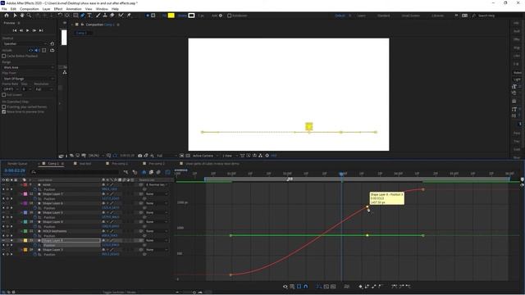
Task: Select the green graph keyframe under the tooltip
Action: pos(367,235)
